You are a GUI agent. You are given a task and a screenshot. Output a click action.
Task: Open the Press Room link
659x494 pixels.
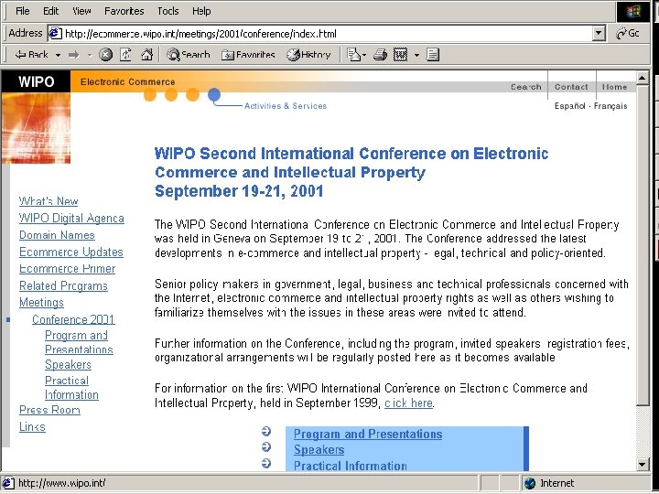tap(49, 410)
